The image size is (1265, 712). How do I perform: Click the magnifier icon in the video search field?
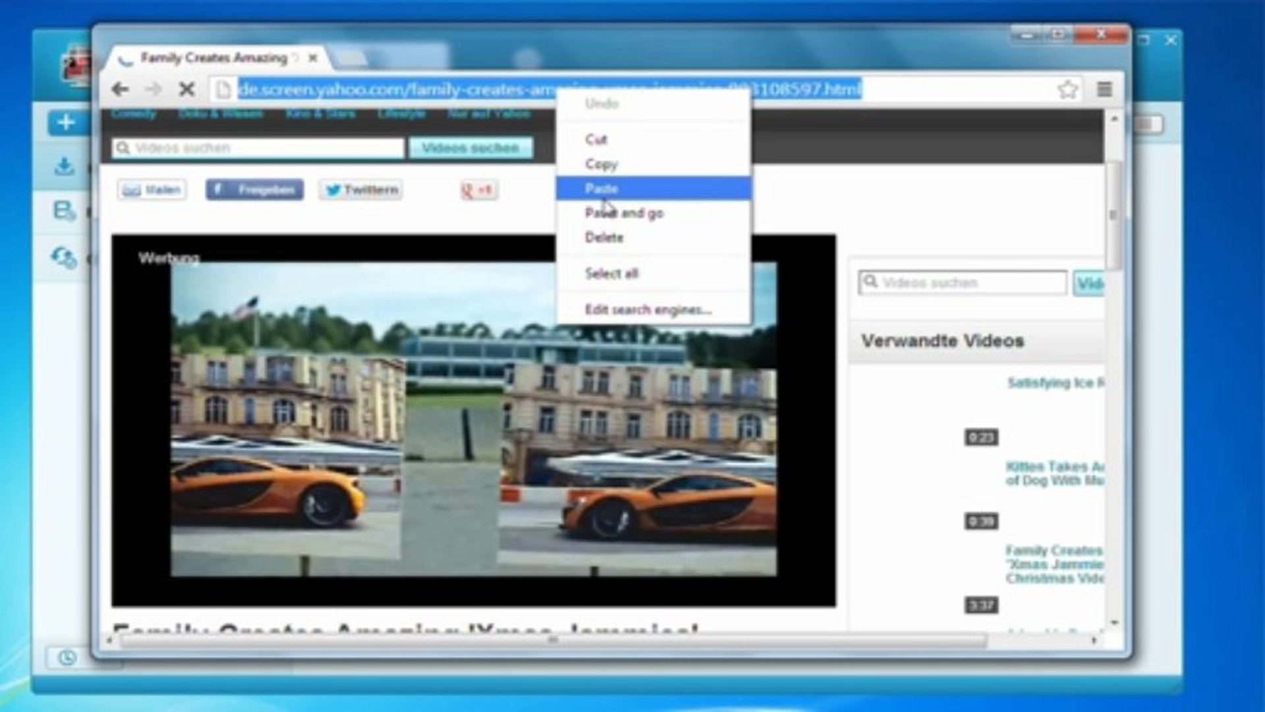(x=123, y=147)
